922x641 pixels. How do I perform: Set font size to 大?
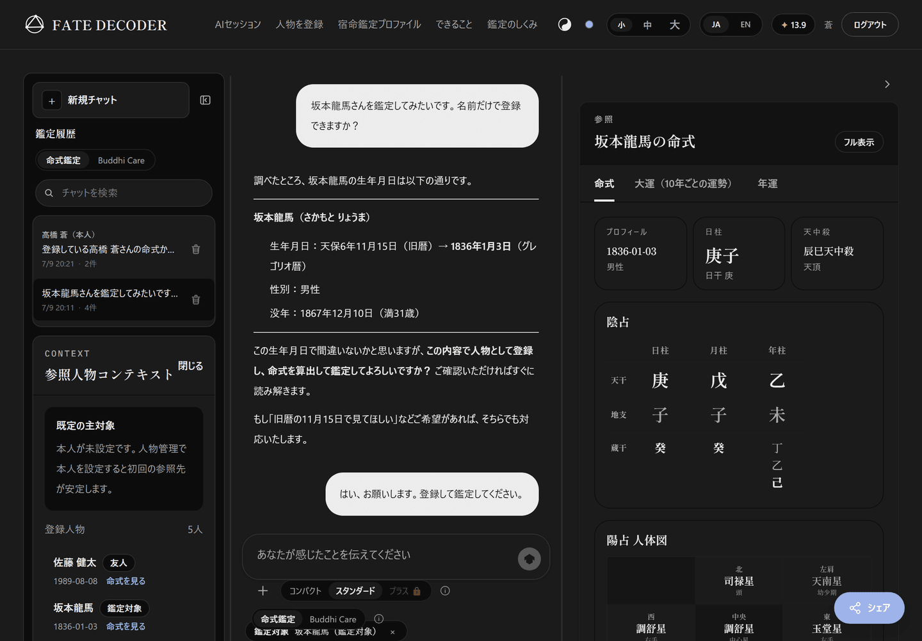(x=674, y=25)
